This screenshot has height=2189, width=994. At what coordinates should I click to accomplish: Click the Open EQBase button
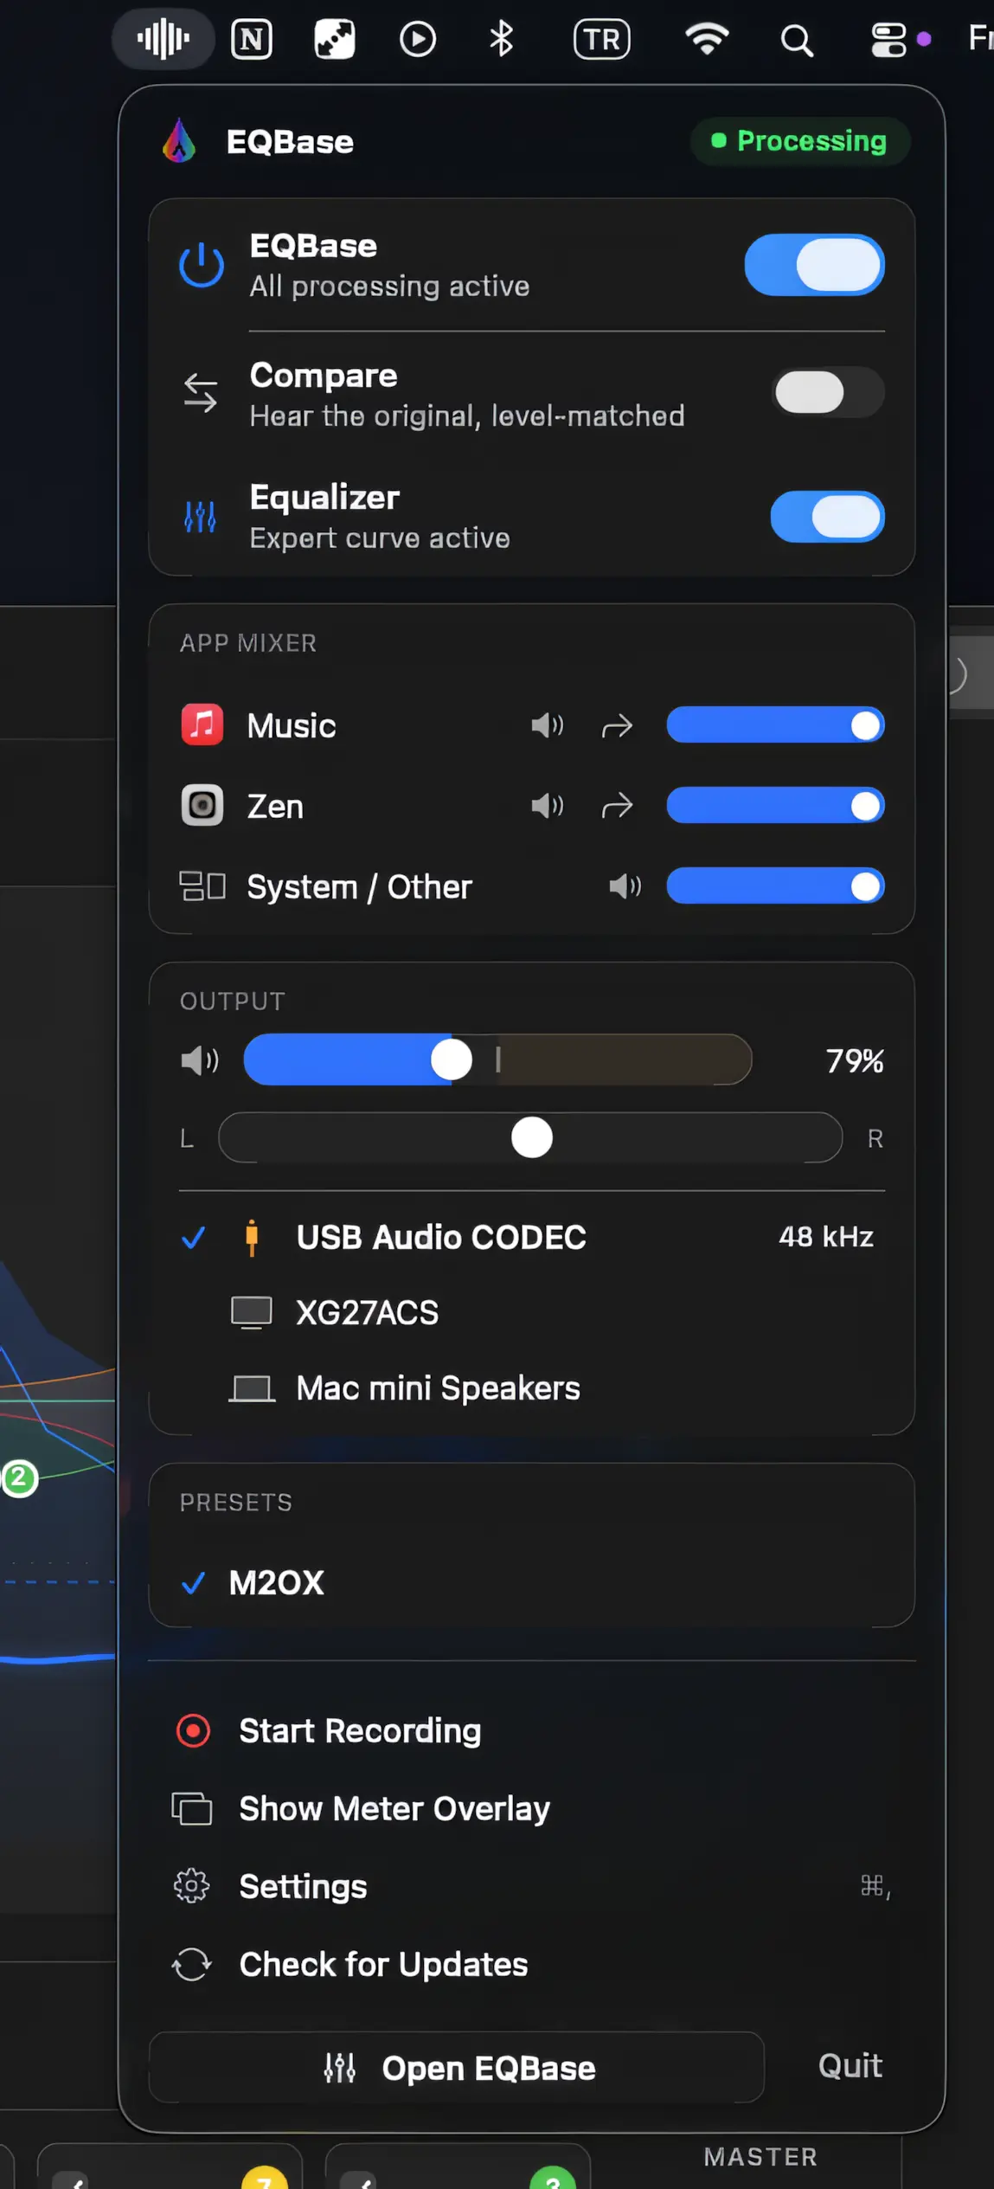coord(457,2067)
